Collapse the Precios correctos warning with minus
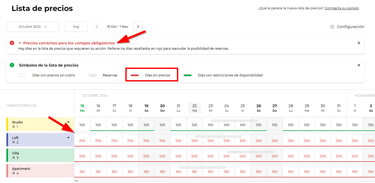 20,43
